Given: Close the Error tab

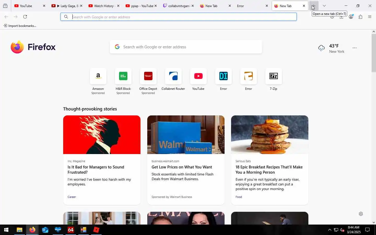Looking at the screenshot, I should [267, 6].
